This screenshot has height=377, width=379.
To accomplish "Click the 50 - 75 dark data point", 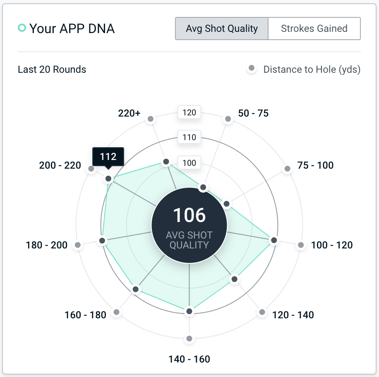I will (x=203, y=188).
